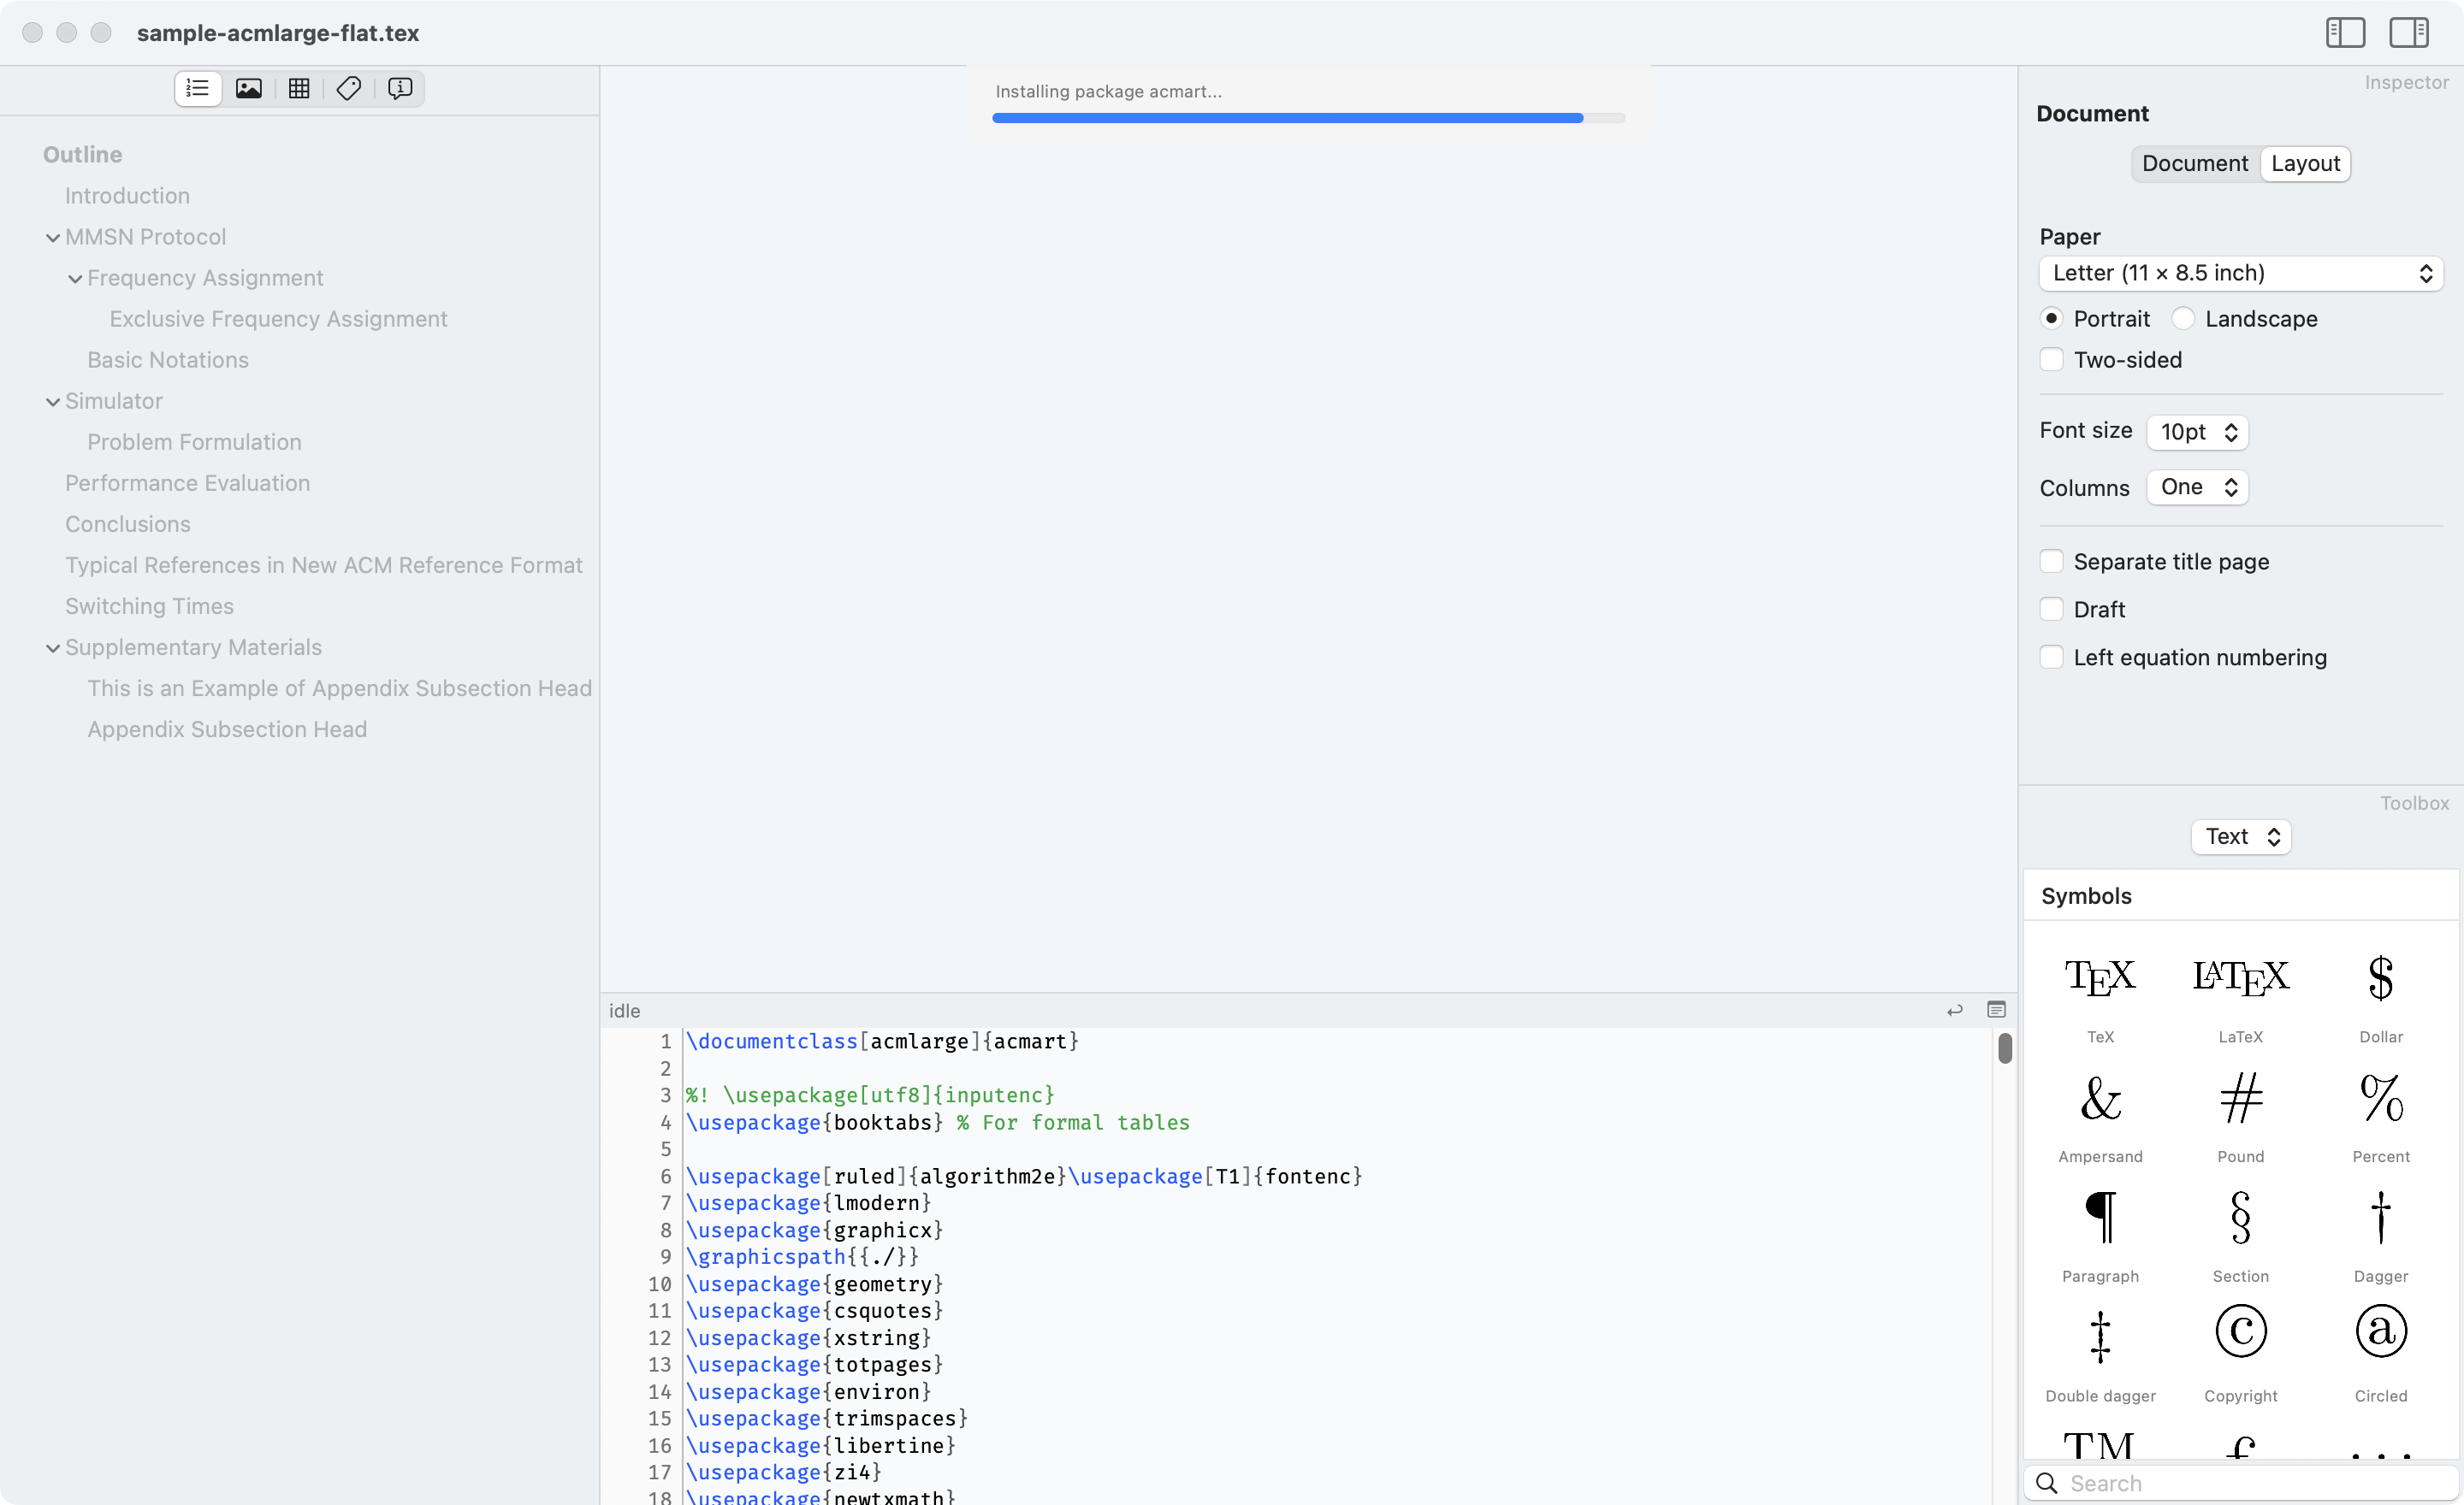Go to Switching Times section
This screenshot has height=1505, width=2464.
149,605
